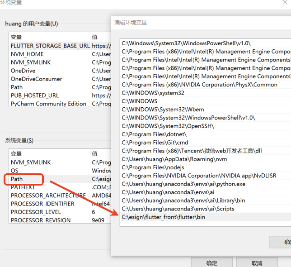Image resolution: width=291 pixels, height=267 pixels.
Task: Close the Environment Variables window
Action: [285, 2]
